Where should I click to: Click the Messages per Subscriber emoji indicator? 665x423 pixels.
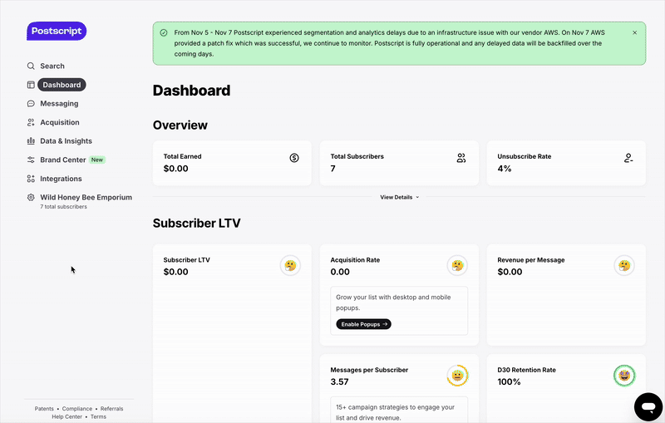457,376
